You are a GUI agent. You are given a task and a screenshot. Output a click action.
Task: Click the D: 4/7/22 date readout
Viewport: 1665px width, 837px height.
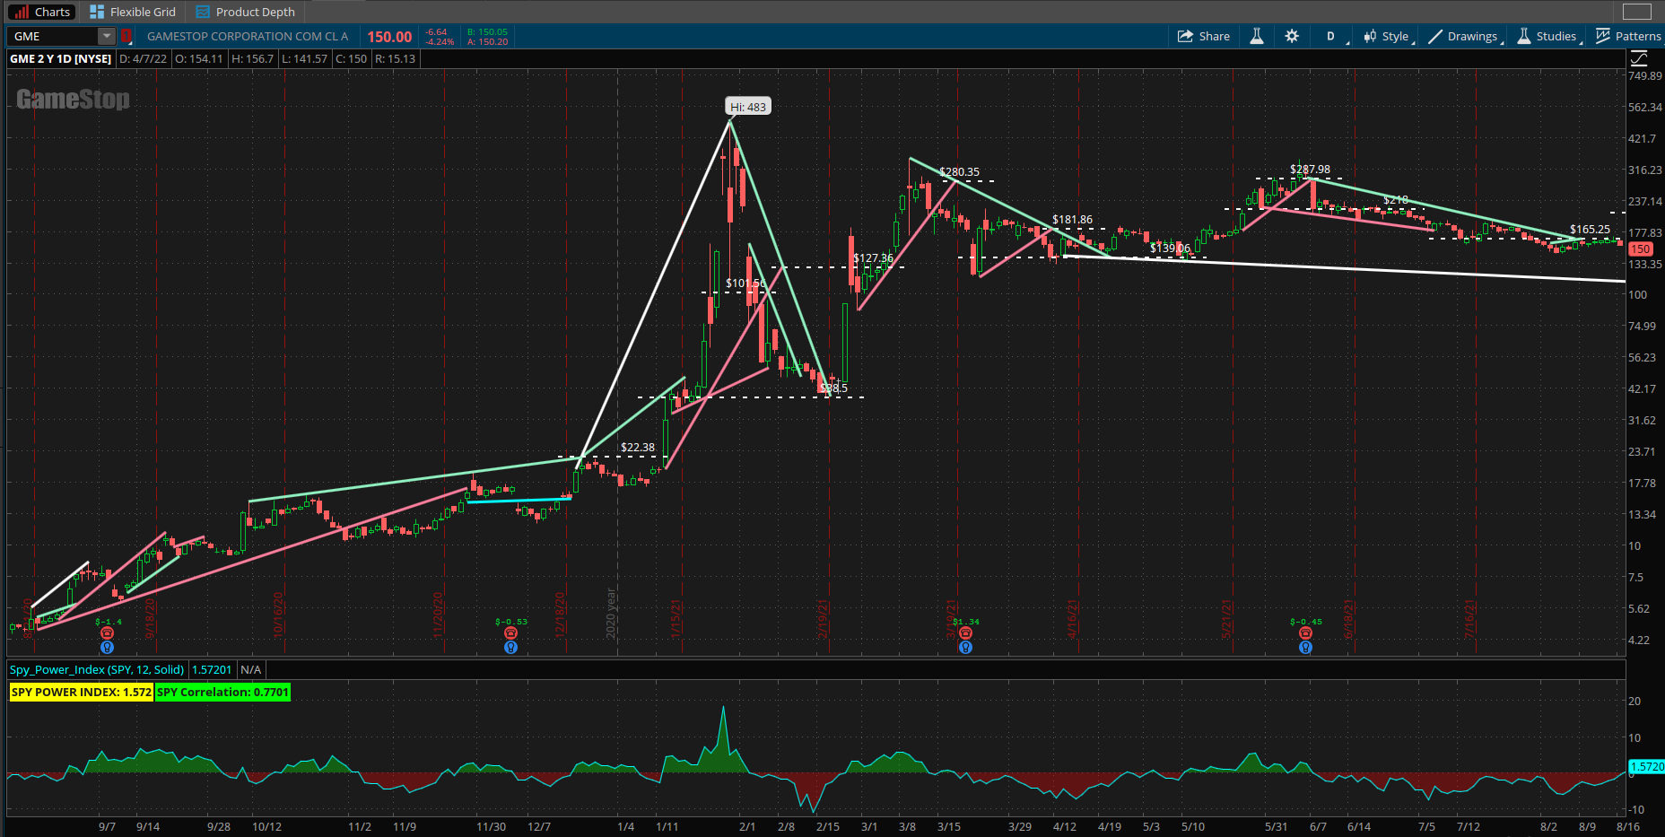(x=144, y=58)
